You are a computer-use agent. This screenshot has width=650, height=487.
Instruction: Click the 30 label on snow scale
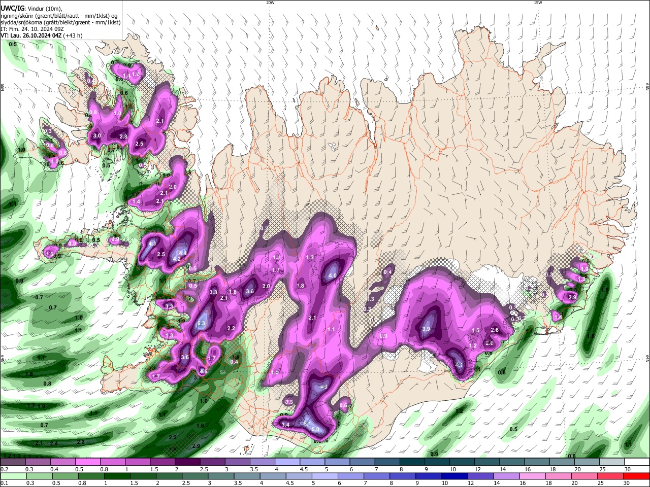tap(628, 469)
